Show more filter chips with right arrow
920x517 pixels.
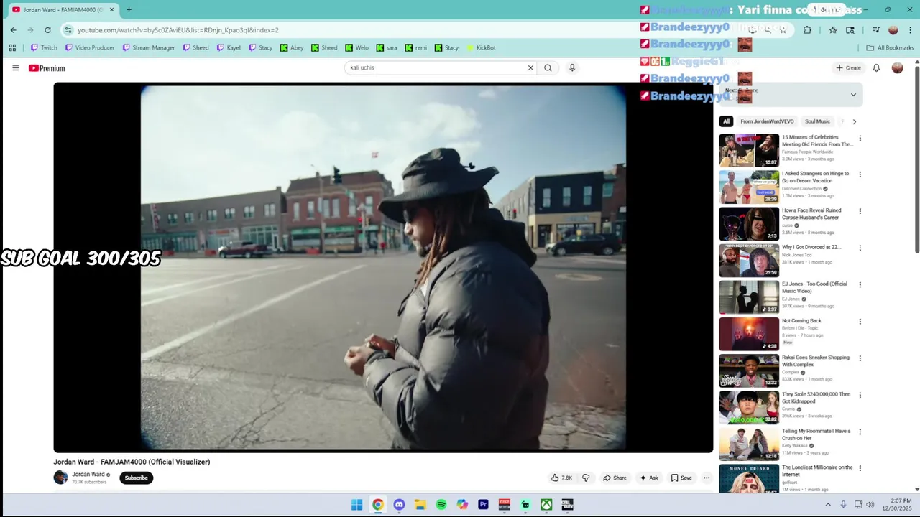tap(854, 121)
